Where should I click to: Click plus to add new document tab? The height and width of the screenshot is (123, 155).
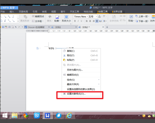(x=107, y=27)
